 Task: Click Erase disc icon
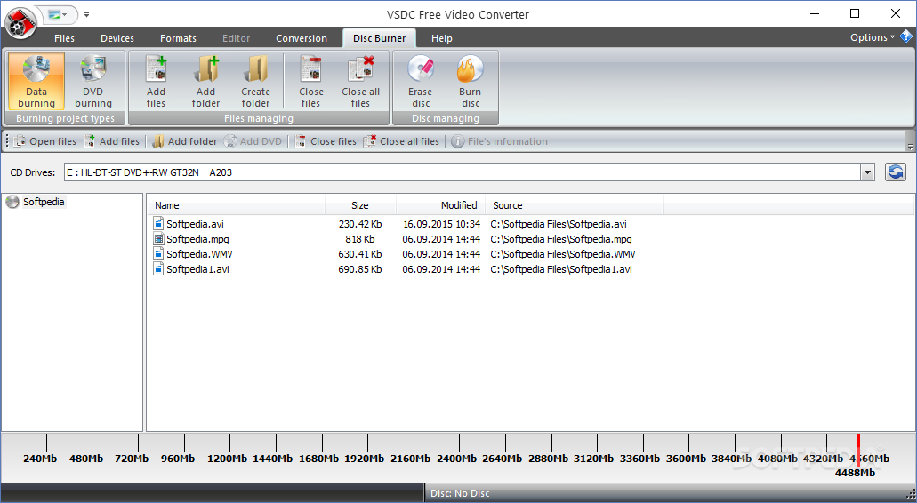[x=421, y=69]
